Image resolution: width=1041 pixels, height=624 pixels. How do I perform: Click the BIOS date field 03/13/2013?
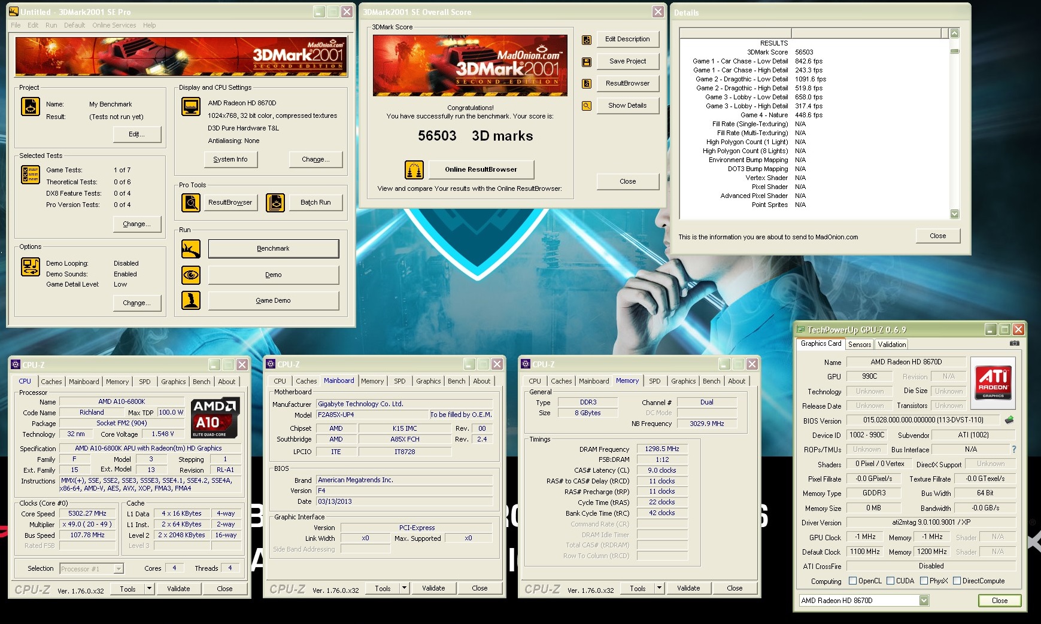click(405, 502)
